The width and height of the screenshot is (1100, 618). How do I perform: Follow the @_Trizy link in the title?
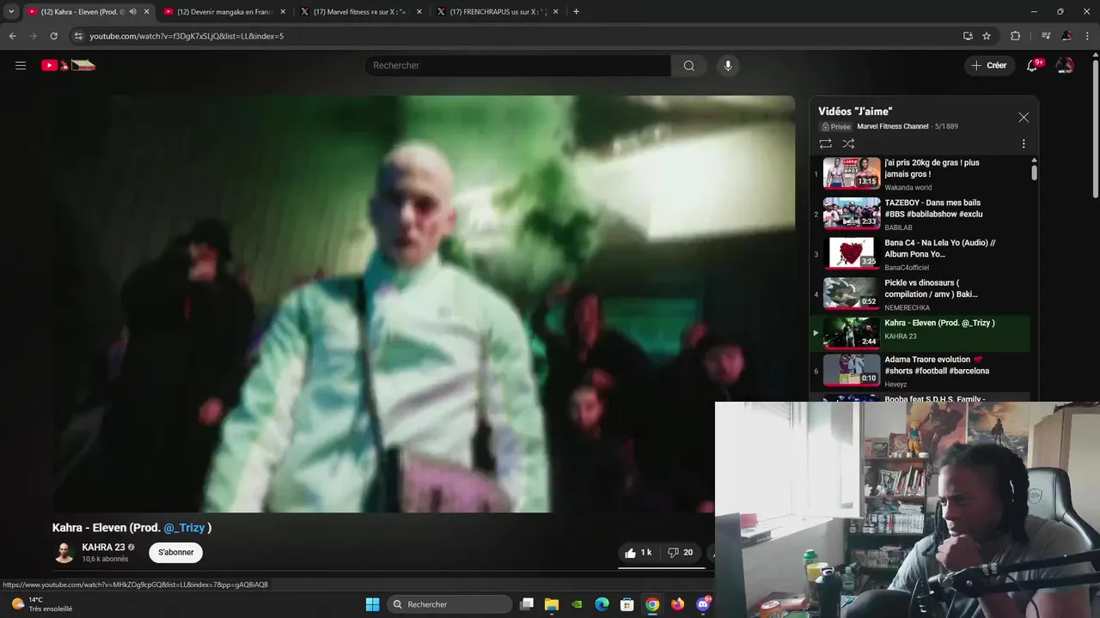pyautogui.click(x=184, y=528)
